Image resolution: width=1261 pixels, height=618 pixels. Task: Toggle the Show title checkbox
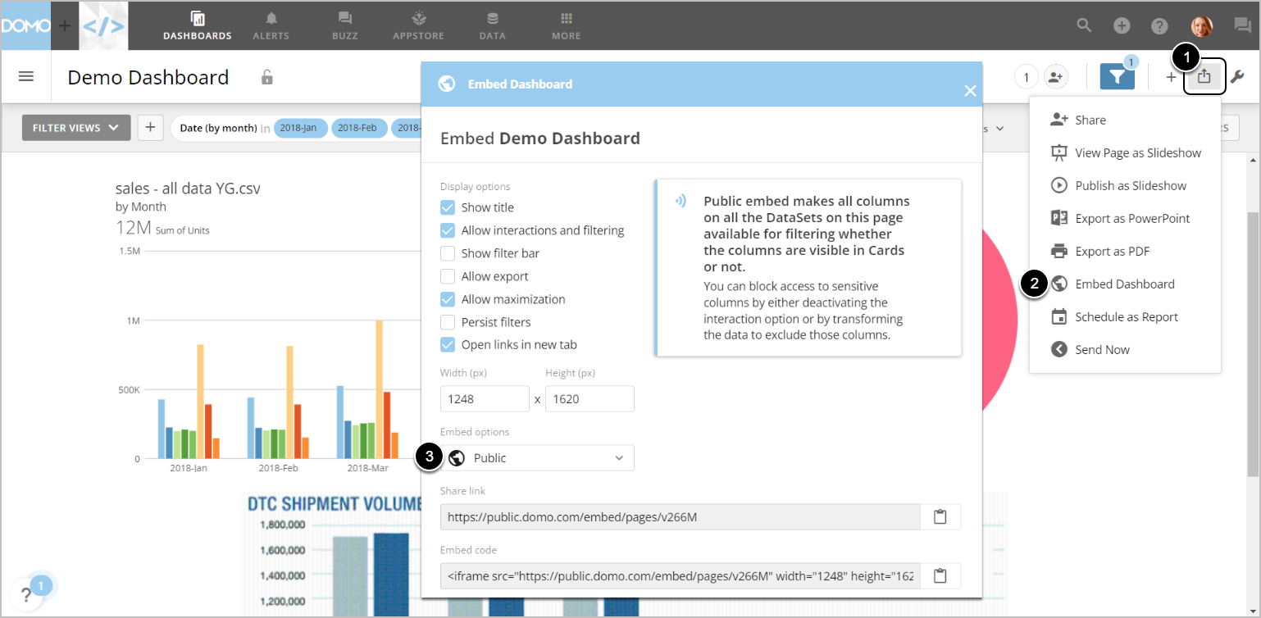pos(448,207)
